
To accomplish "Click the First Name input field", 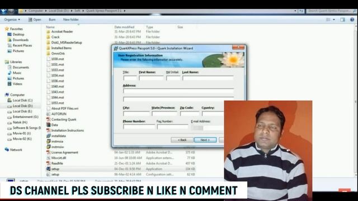I will (x=151, y=78).
